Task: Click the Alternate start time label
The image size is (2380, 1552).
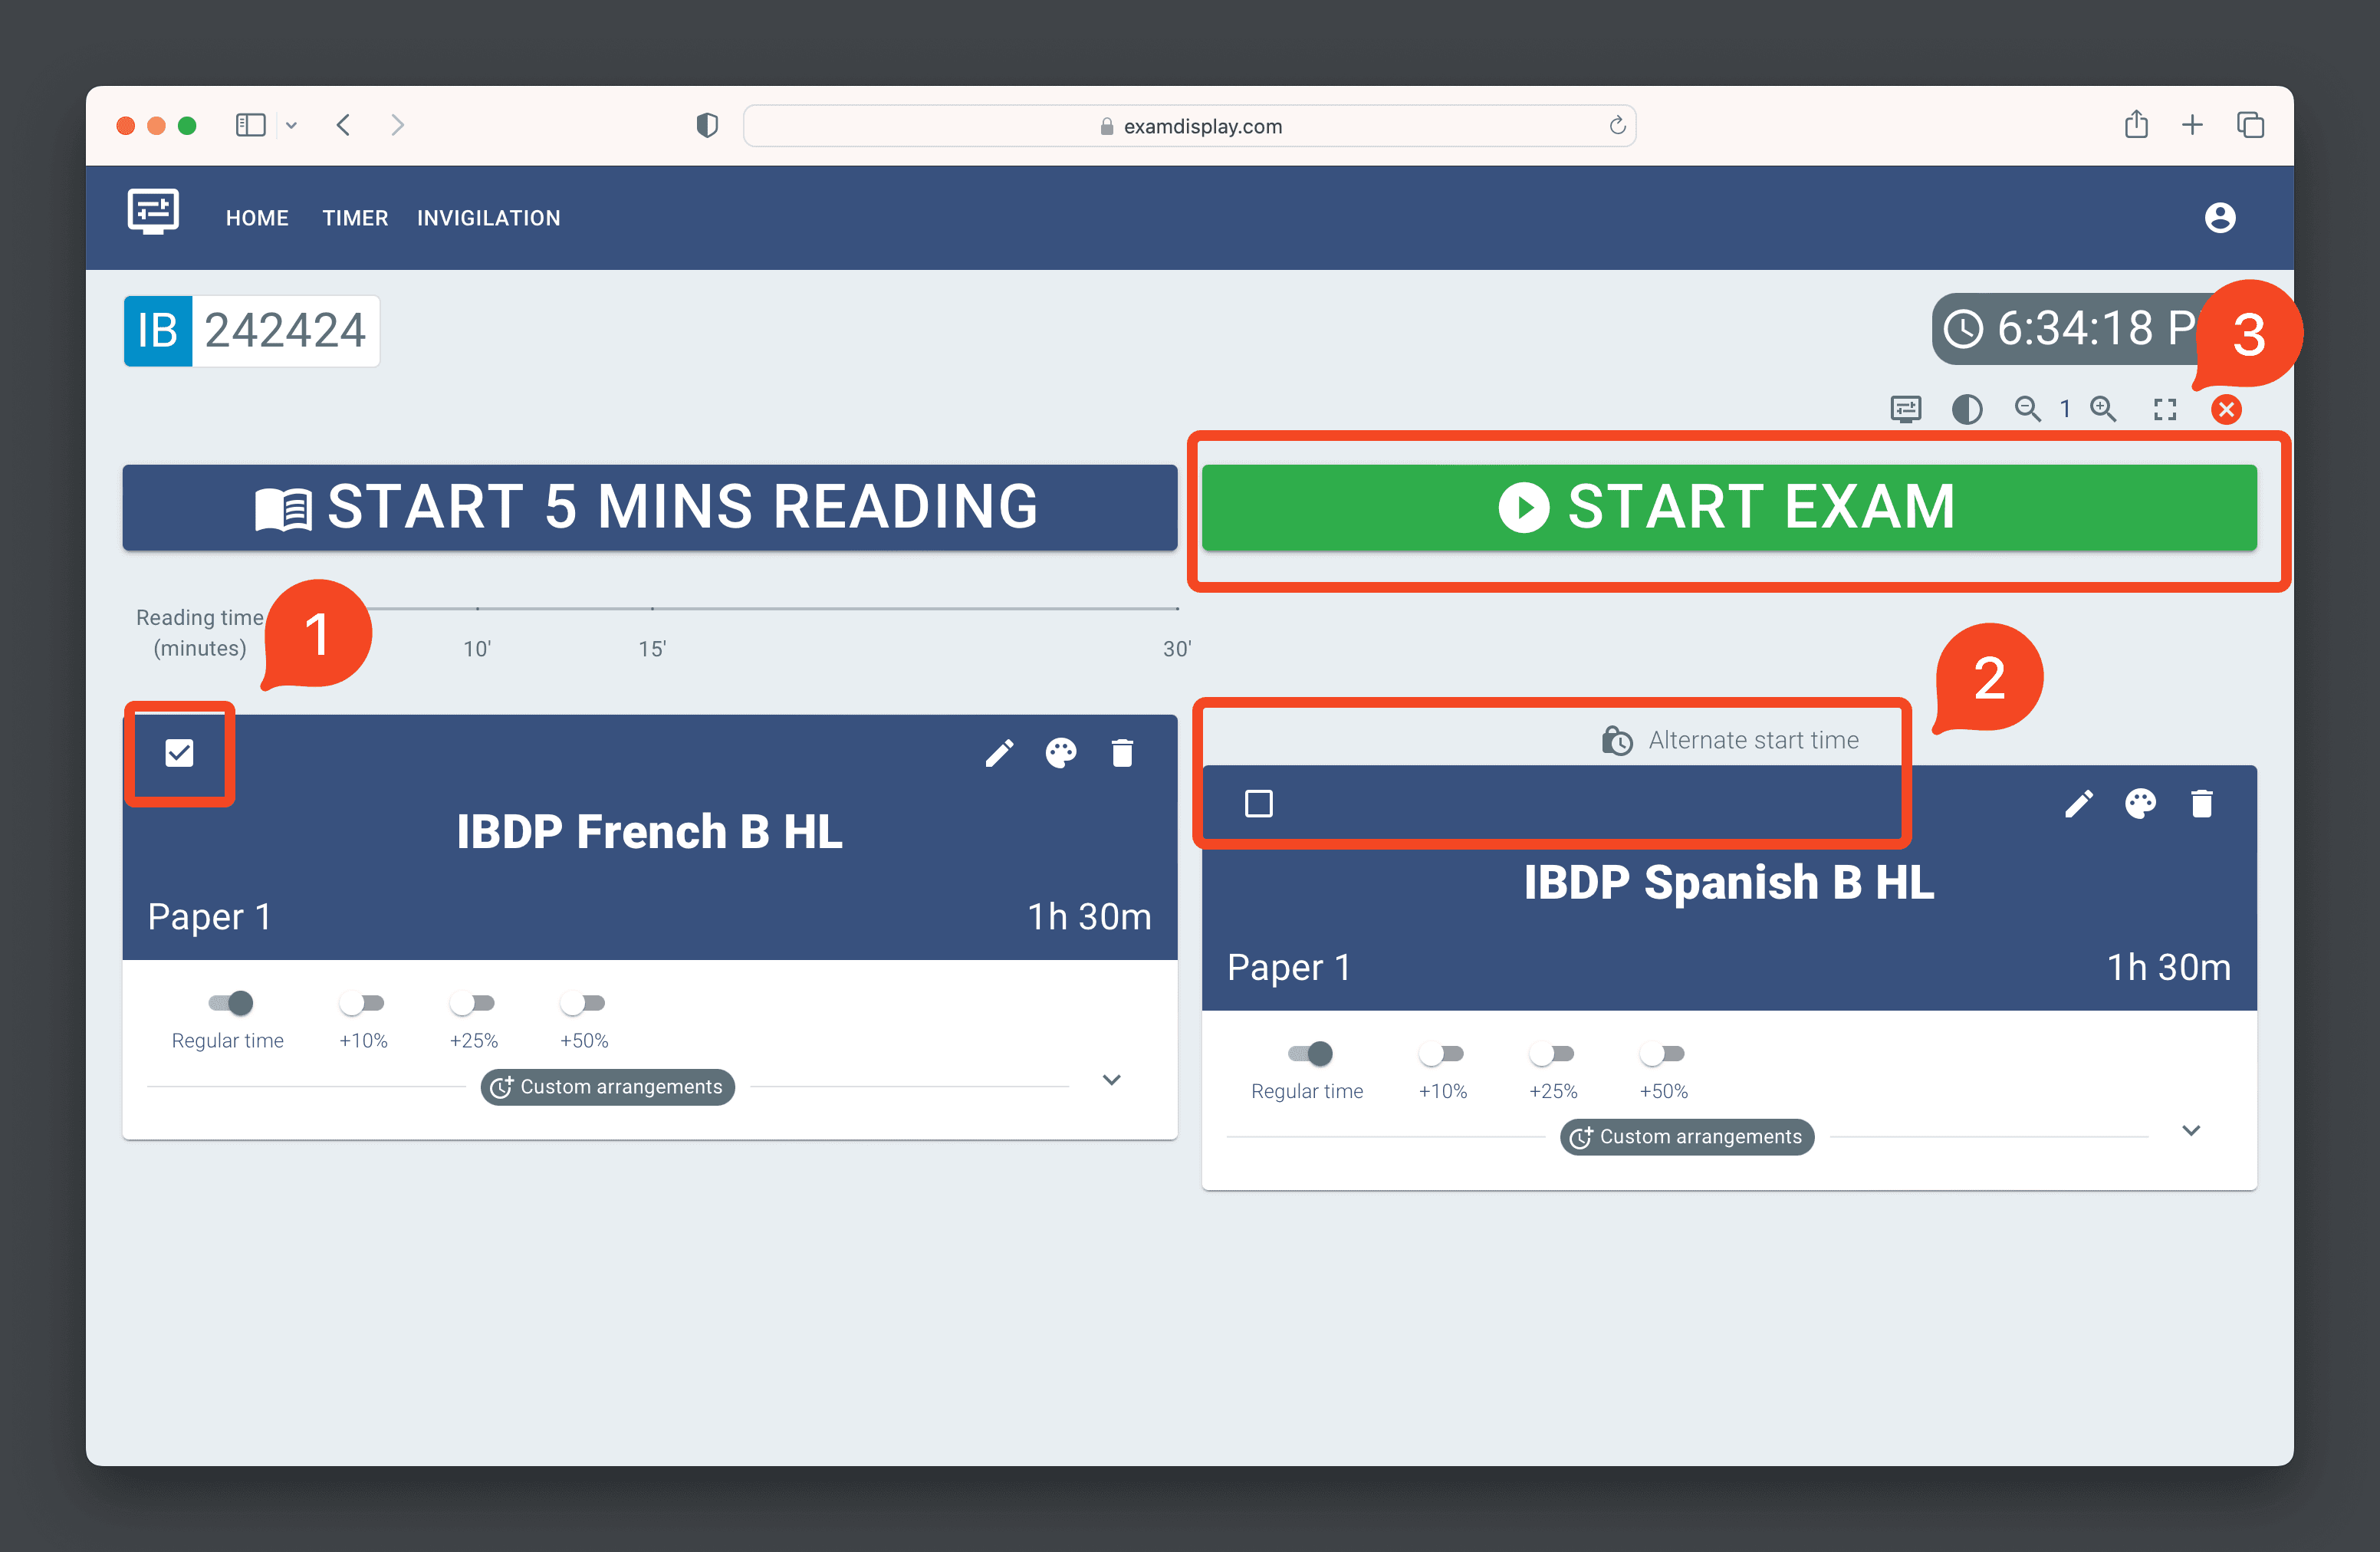Action: click(1754, 740)
